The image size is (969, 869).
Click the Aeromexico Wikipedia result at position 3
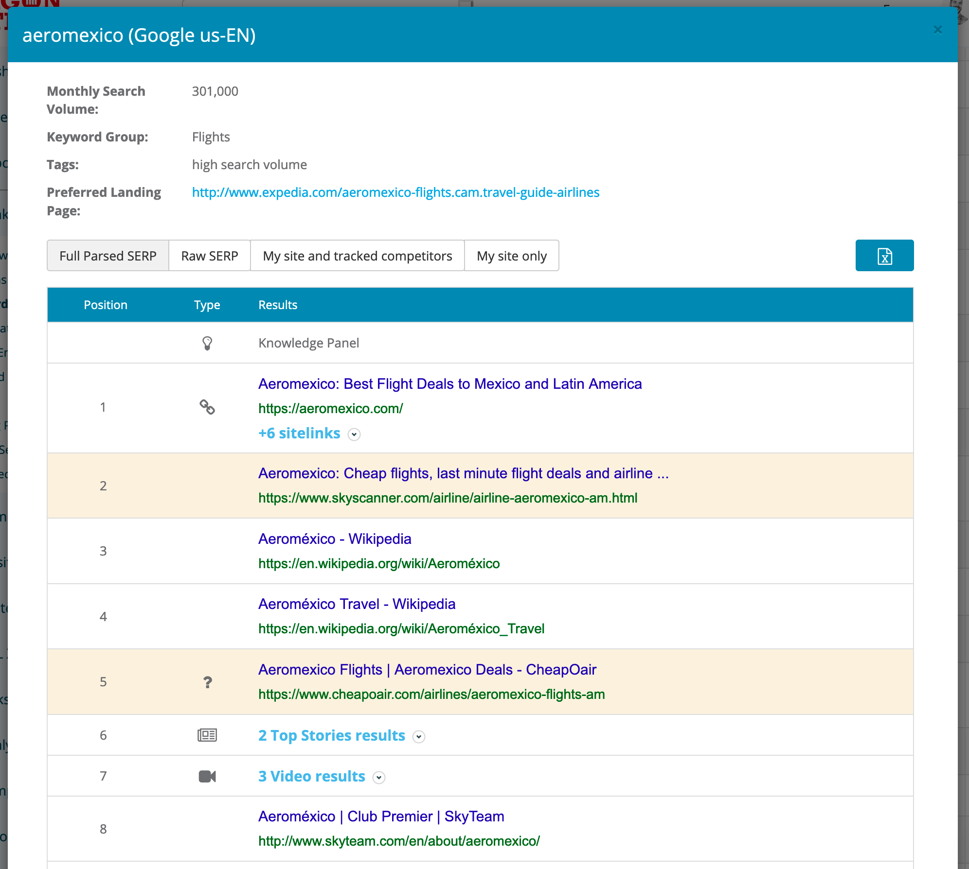tap(335, 538)
